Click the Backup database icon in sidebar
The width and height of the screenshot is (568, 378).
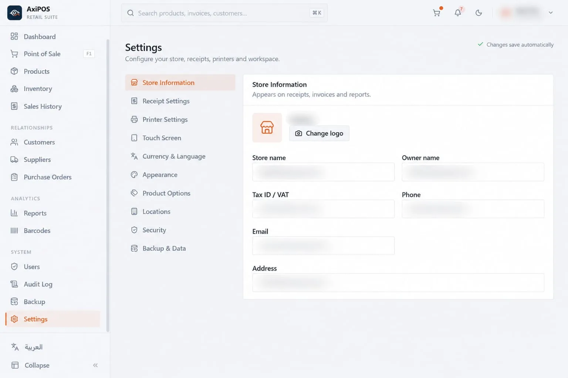pos(14,301)
